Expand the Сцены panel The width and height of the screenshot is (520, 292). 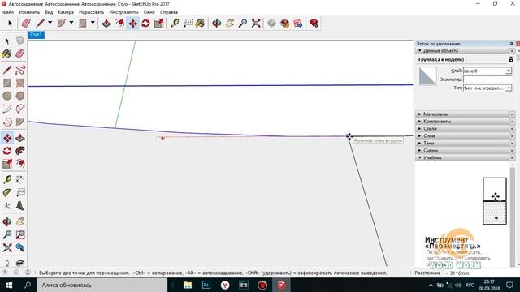pyautogui.click(x=466, y=150)
